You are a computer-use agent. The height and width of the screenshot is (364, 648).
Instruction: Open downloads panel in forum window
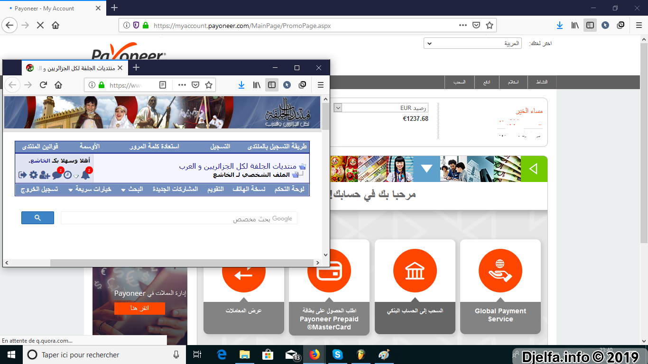coord(241,85)
